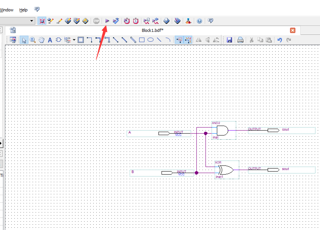Select the sout output pin
Image resolution: width=320 pixels, height=230 pixels.
pos(282,170)
